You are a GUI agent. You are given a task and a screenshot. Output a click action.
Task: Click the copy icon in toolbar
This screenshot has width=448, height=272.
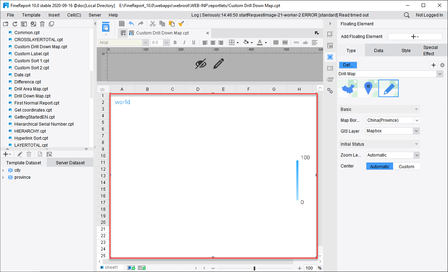tap(162, 24)
